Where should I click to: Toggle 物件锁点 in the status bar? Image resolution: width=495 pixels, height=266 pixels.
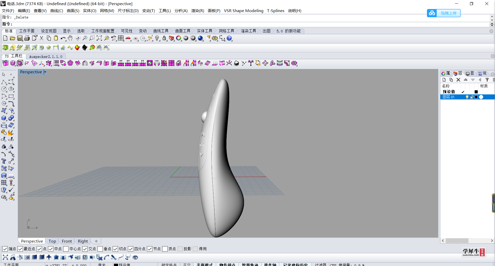tap(227, 264)
